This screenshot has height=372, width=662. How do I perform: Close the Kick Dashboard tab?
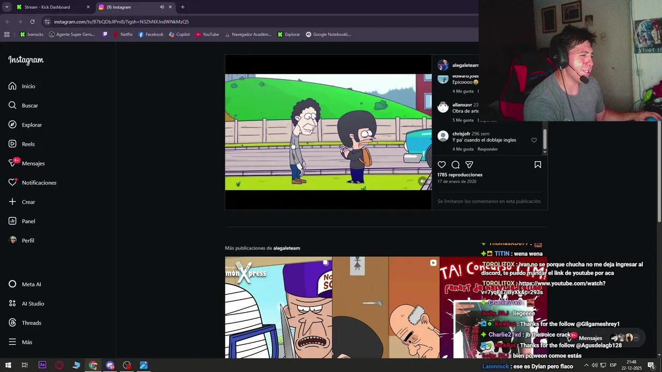(88, 7)
